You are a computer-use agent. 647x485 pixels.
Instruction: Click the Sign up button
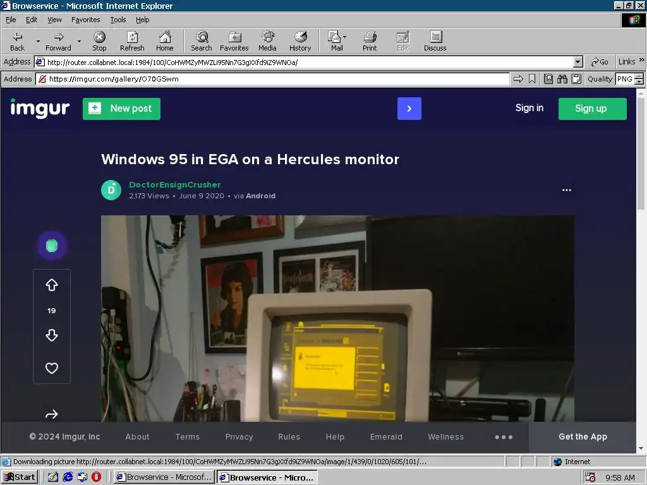coord(592,109)
